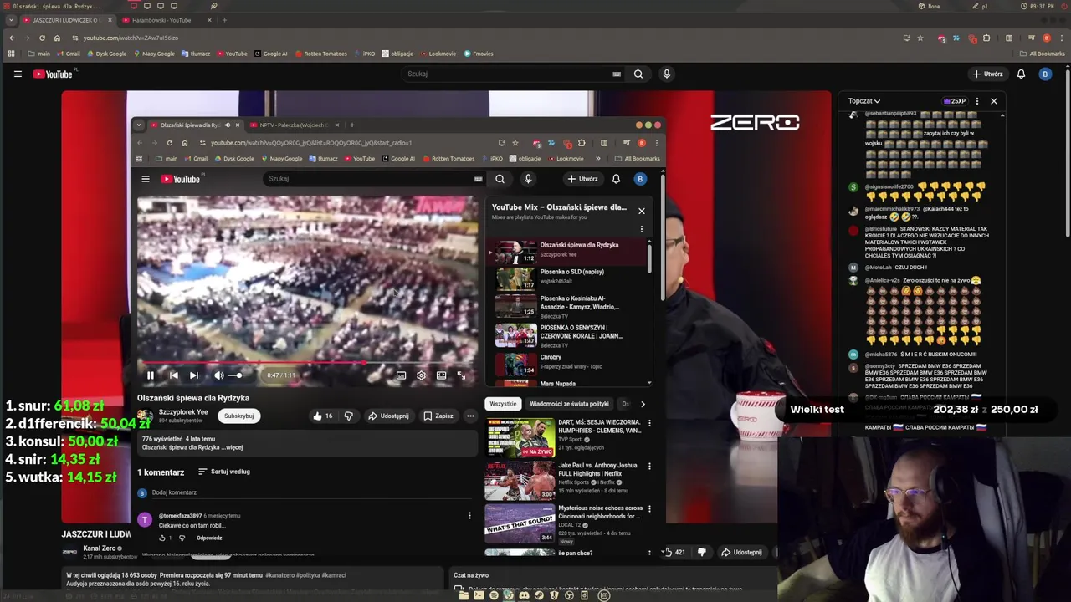Open the browser three-dot menu
The image size is (1071, 602).
pyautogui.click(x=1062, y=38)
